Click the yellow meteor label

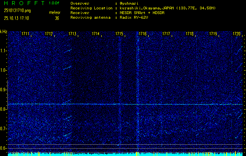click(x=54, y=13)
